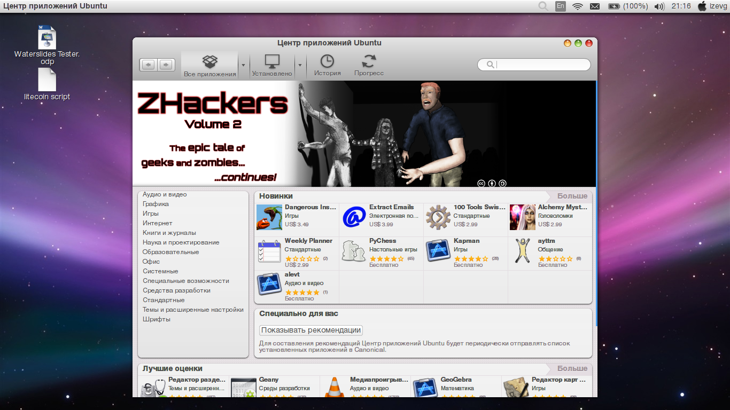Open the sound volume indicator
This screenshot has width=730, height=410.
pos(659,6)
